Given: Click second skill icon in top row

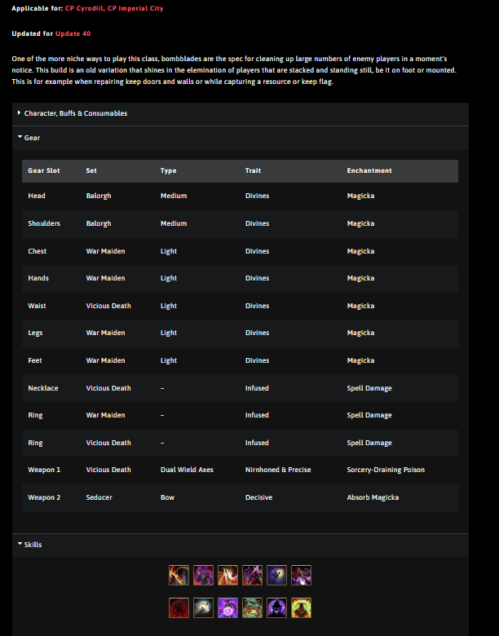Looking at the screenshot, I should [204, 576].
